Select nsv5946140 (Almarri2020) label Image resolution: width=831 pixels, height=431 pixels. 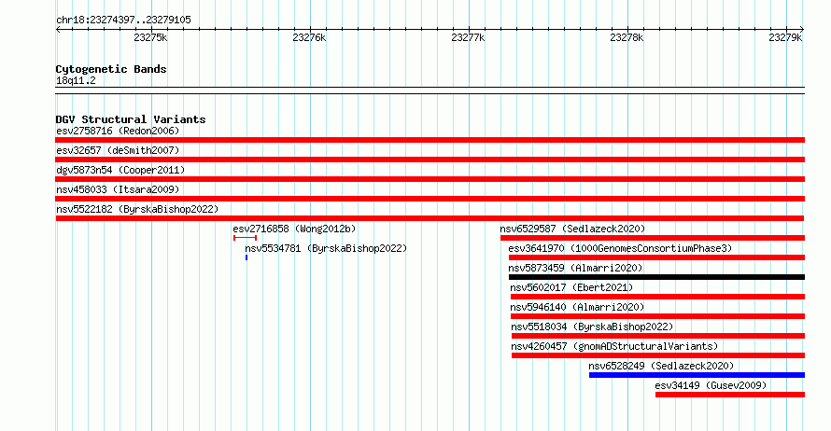point(577,307)
